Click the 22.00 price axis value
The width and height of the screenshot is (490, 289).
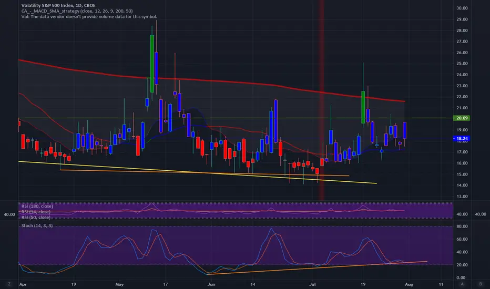coord(462,97)
